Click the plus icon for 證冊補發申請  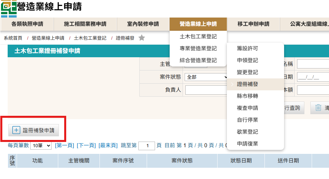(x=16, y=130)
